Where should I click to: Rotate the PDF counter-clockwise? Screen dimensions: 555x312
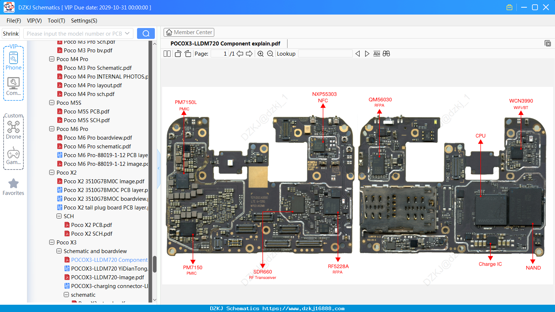[x=178, y=54]
